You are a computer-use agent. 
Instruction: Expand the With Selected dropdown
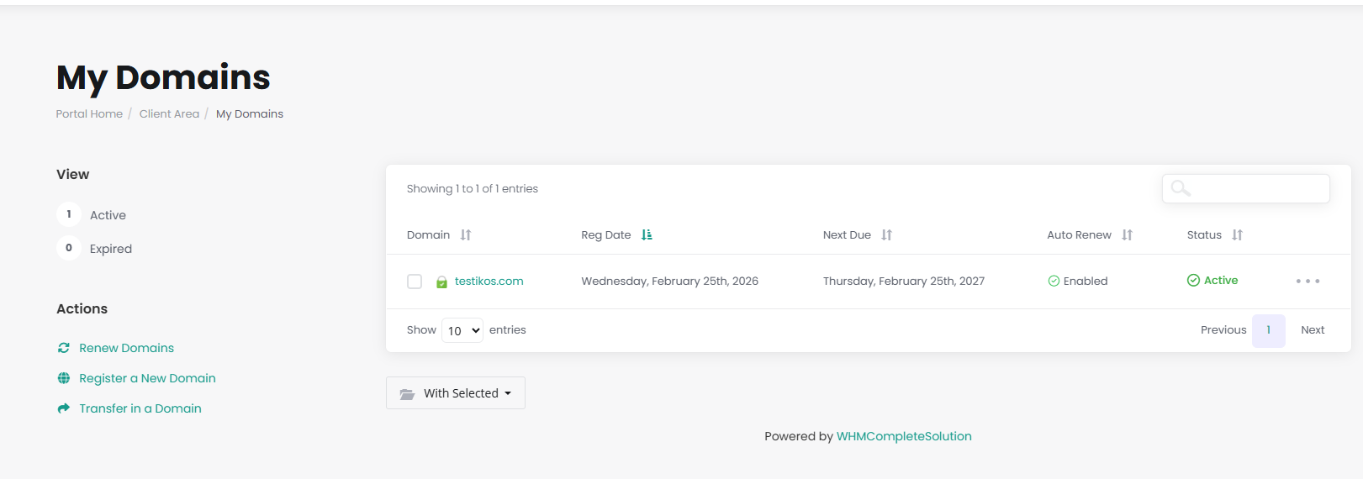[x=456, y=393]
